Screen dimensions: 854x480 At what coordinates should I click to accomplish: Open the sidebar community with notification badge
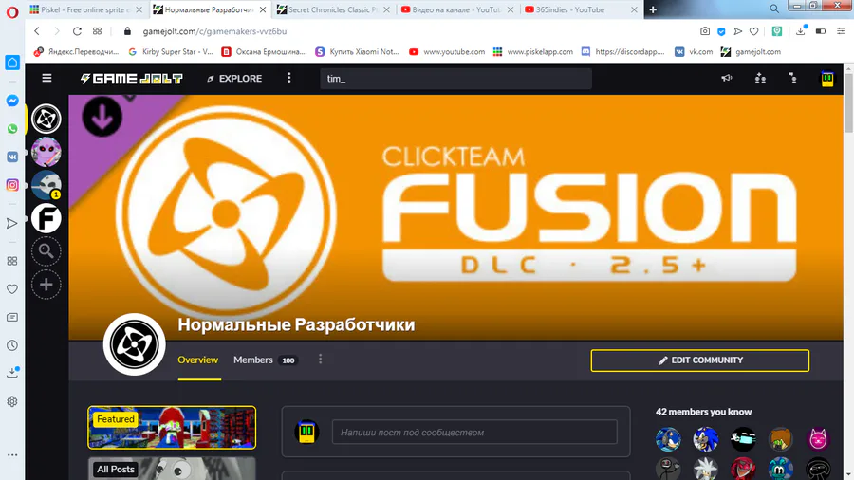(46, 185)
